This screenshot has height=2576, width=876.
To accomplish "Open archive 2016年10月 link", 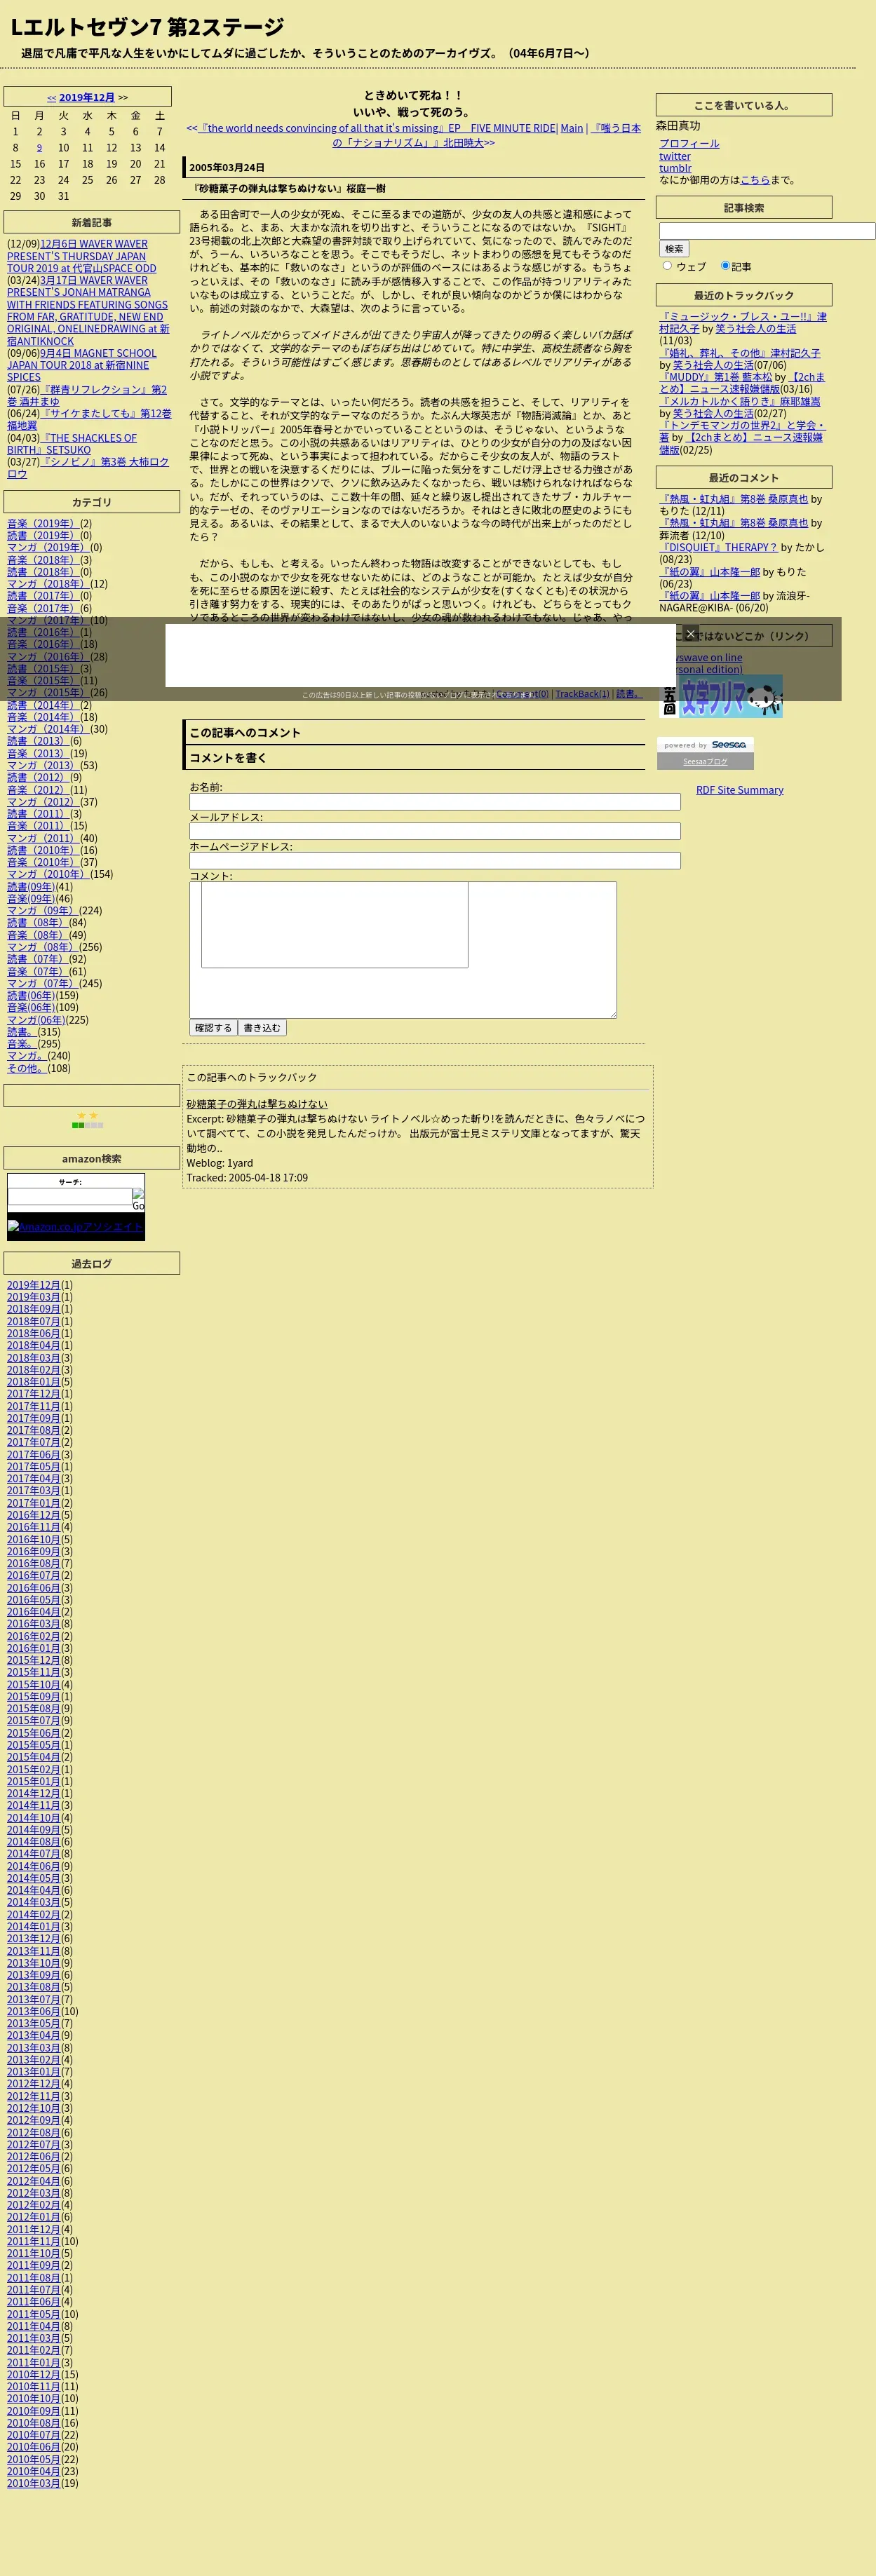I will [x=33, y=1539].
